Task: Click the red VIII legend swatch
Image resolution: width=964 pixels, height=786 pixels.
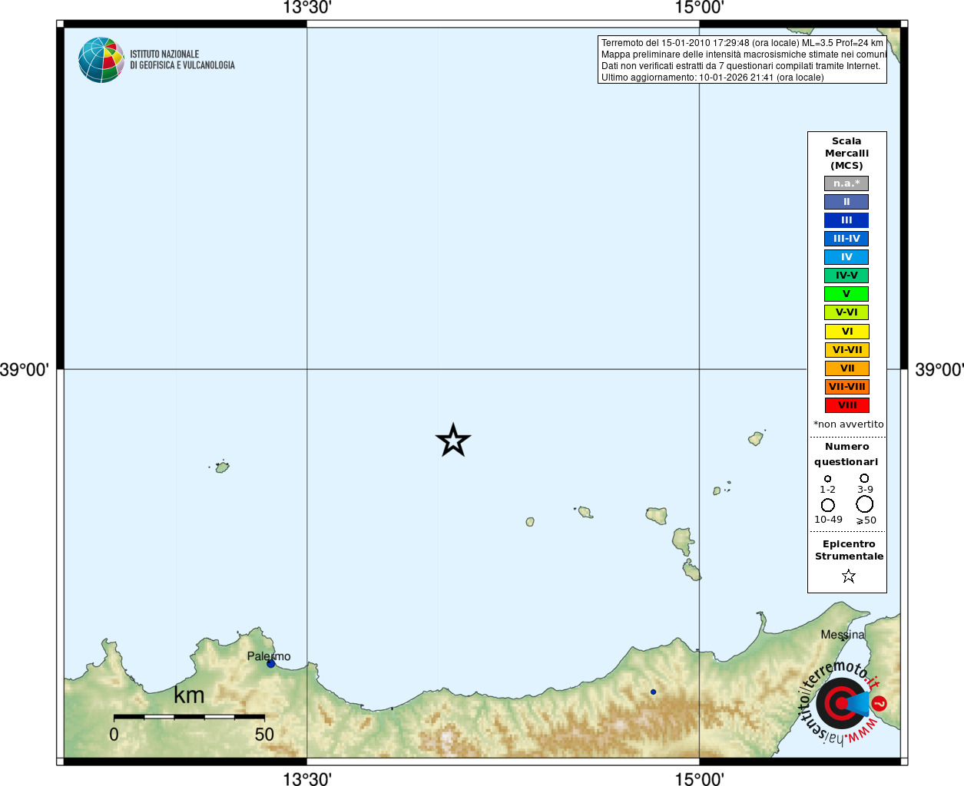Action: click(847, 405)
